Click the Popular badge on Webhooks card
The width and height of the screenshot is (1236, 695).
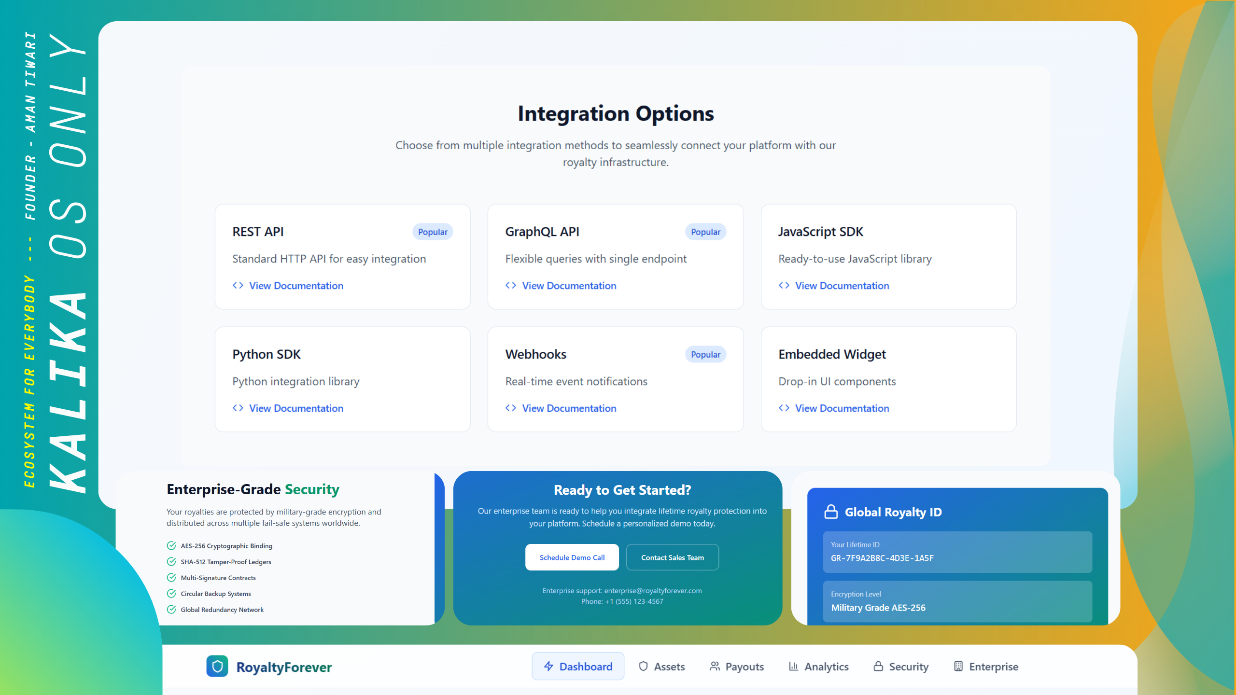pyautogui.click(x=705, y=354)
